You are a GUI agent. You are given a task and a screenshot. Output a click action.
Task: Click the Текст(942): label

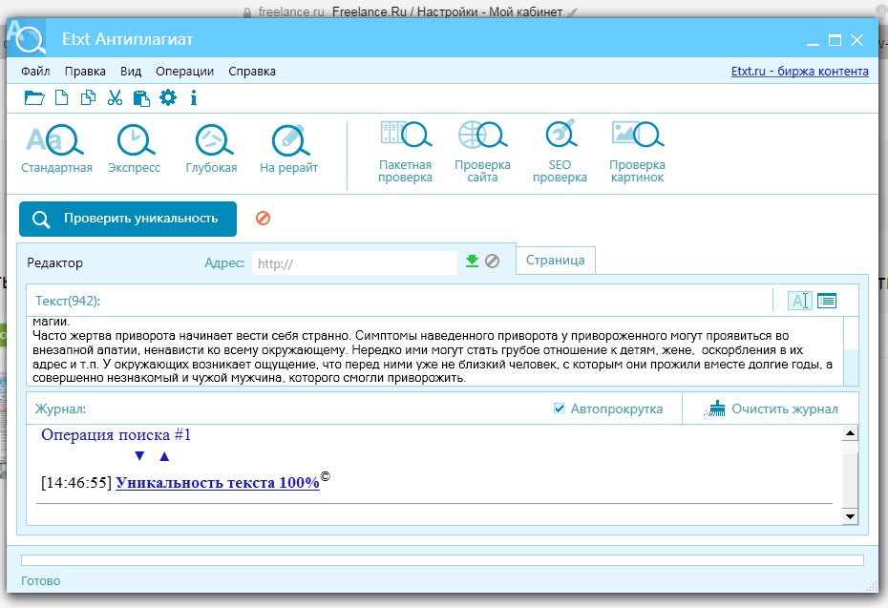68,301
